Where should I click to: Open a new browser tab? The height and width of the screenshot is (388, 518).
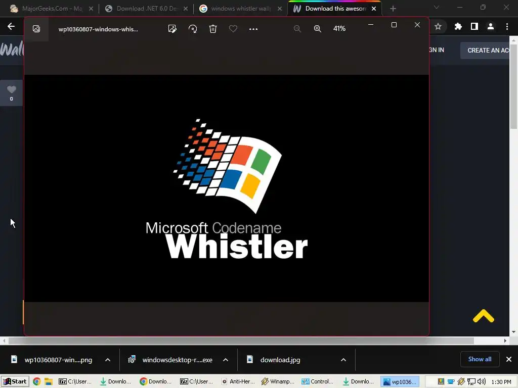point(393,9)
